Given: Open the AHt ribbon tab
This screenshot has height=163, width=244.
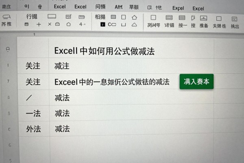Looking at the screenshot, I should (x=118, y=7).
